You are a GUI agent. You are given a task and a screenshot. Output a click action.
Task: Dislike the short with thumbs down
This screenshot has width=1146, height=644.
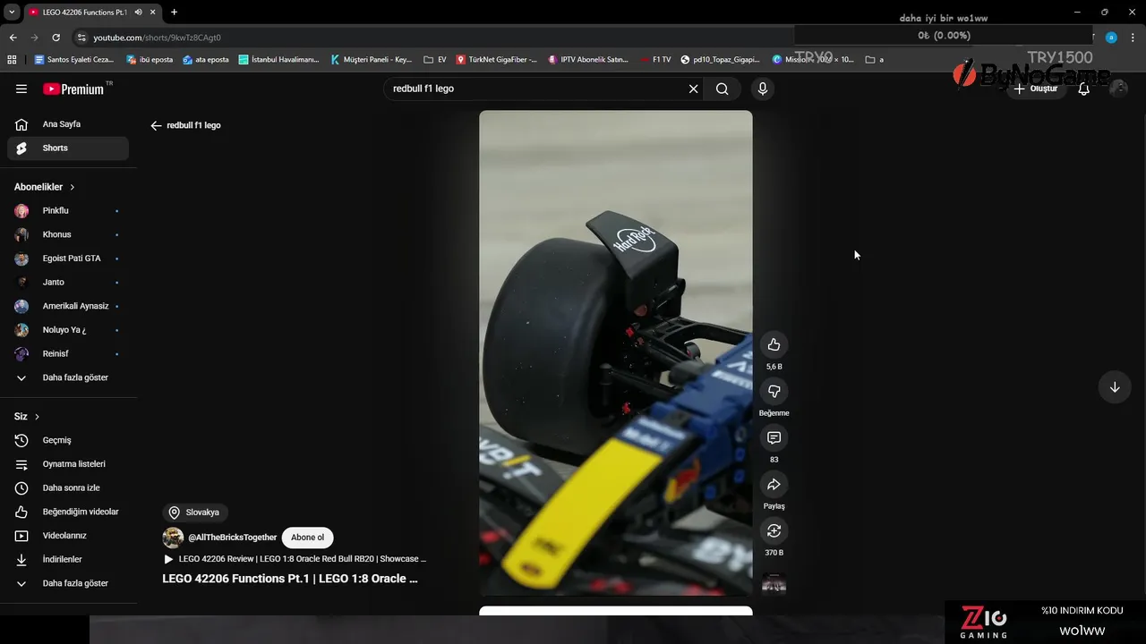[x=774, y=391]
